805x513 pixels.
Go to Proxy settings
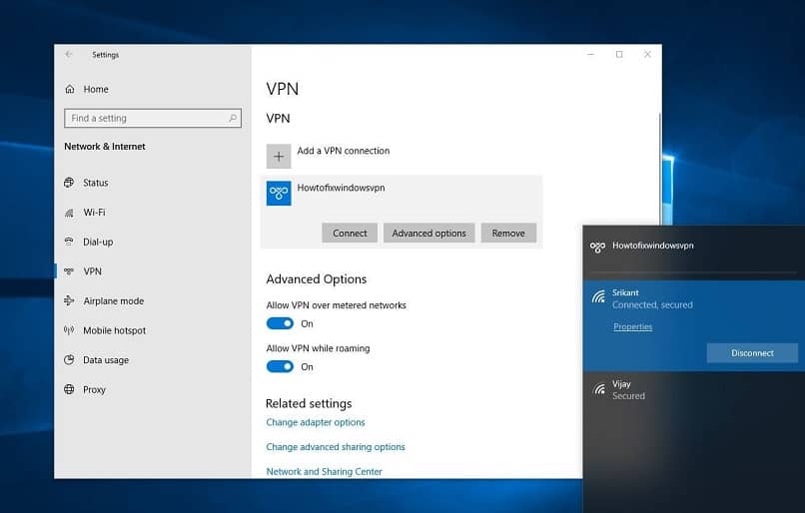(x=94, y=389)
